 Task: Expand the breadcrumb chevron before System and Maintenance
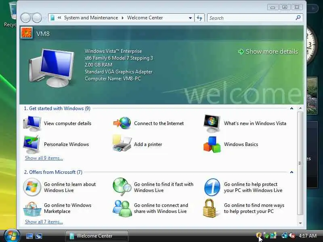pyautogui.click(x=59, y=18)
